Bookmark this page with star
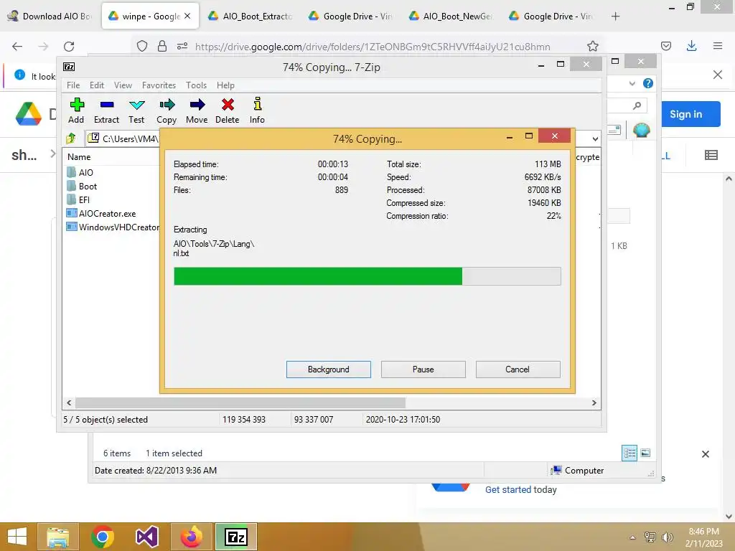Viewport: 735px width, 551px height. pos(592,46)
